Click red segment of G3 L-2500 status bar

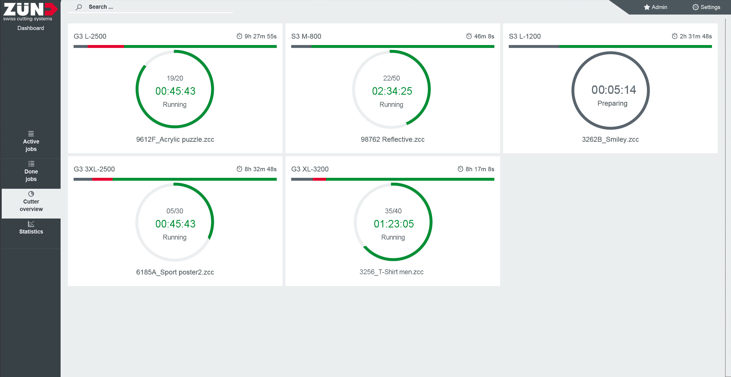coord(106,46)
